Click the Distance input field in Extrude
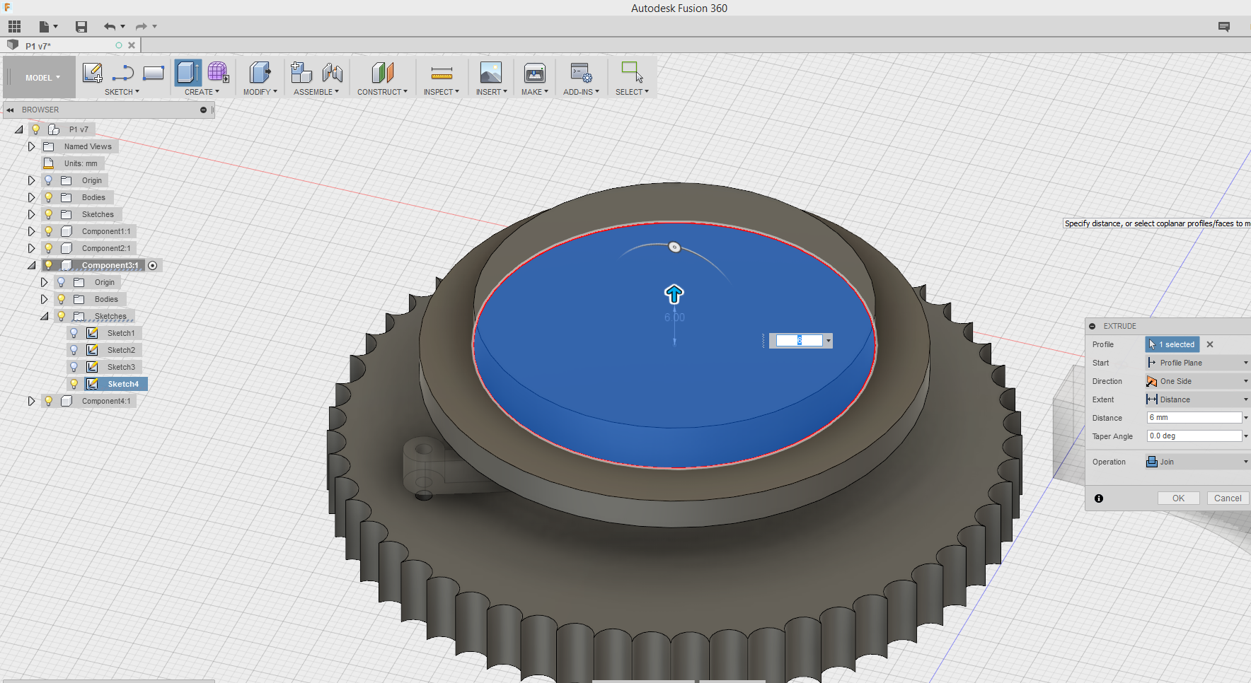This screenshot has width=1251, height=683. [x=1194, y=418]
